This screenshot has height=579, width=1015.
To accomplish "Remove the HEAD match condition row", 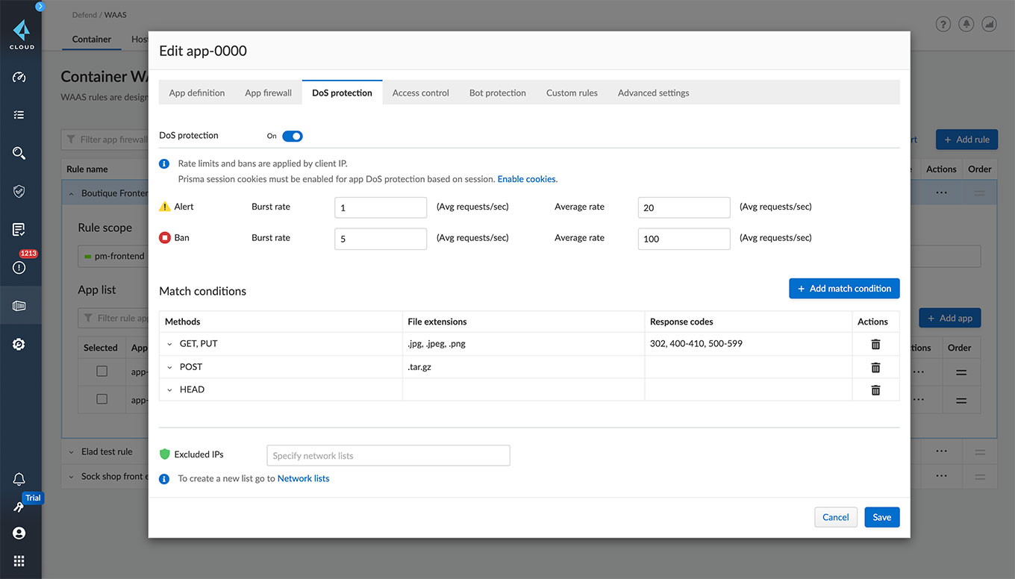I will pyautogui.click(x=875, y=389).
